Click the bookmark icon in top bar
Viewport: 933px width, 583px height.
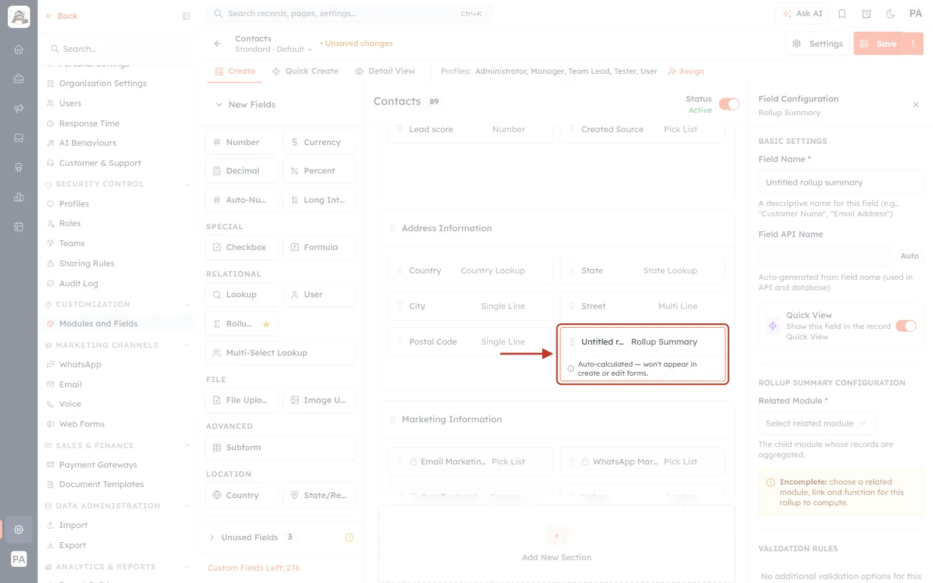point(842,14)
